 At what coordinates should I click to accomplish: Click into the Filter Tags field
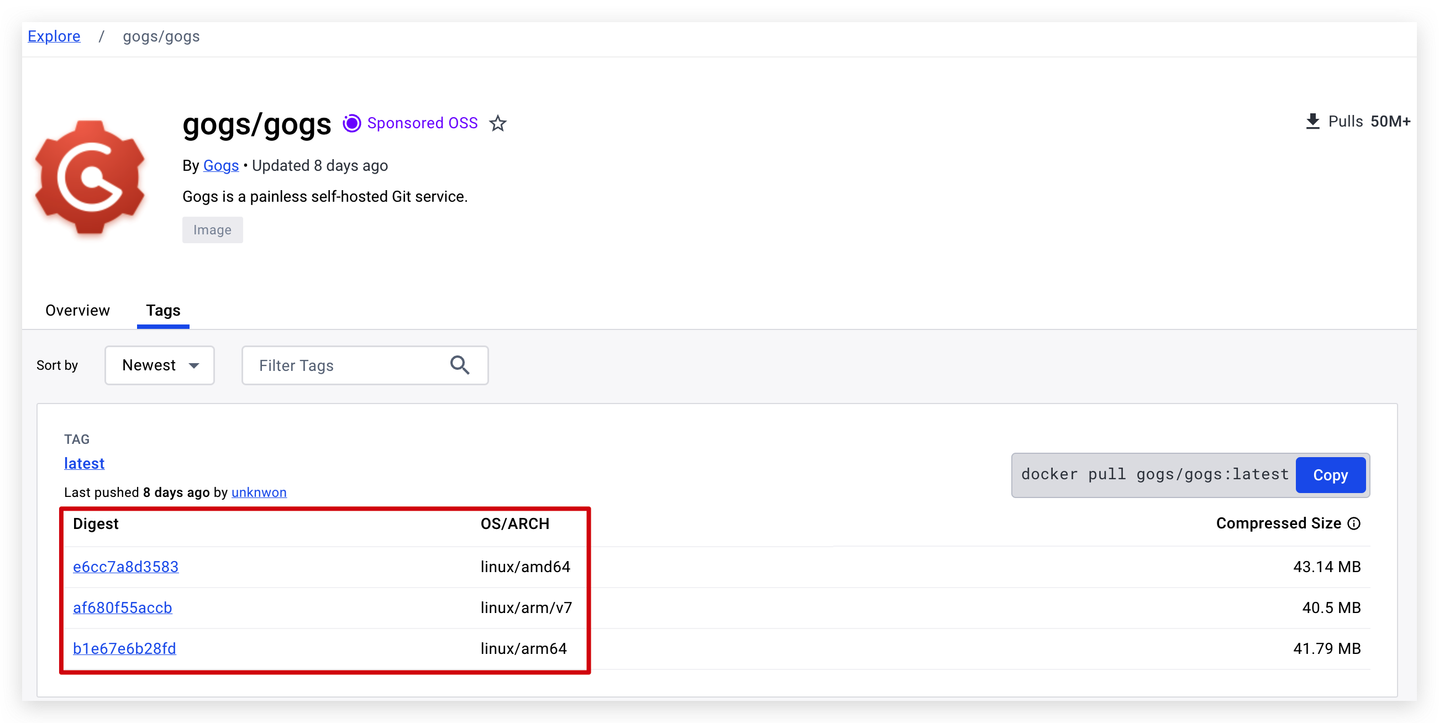click(365, 365)
